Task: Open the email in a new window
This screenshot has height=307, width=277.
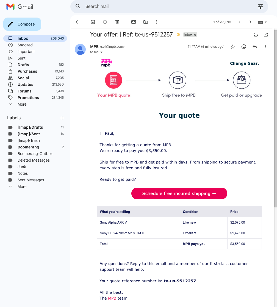Action: pos(266,35)
